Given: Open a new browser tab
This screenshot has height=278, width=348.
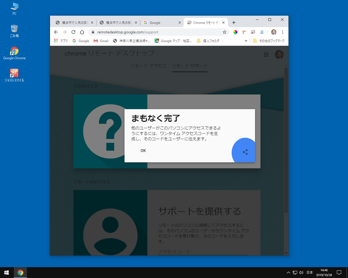Looking at the screenshot, I should pyautogui.click(x=234, y=23).
